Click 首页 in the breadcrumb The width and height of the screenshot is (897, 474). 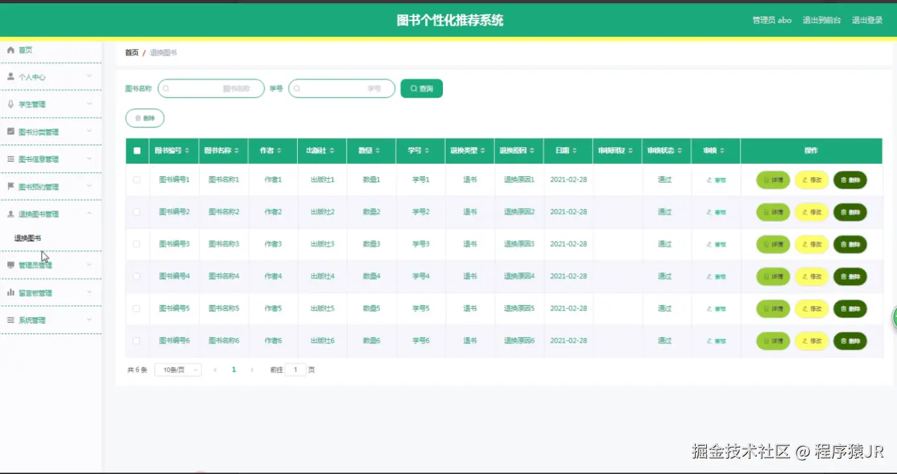(132, 53)
